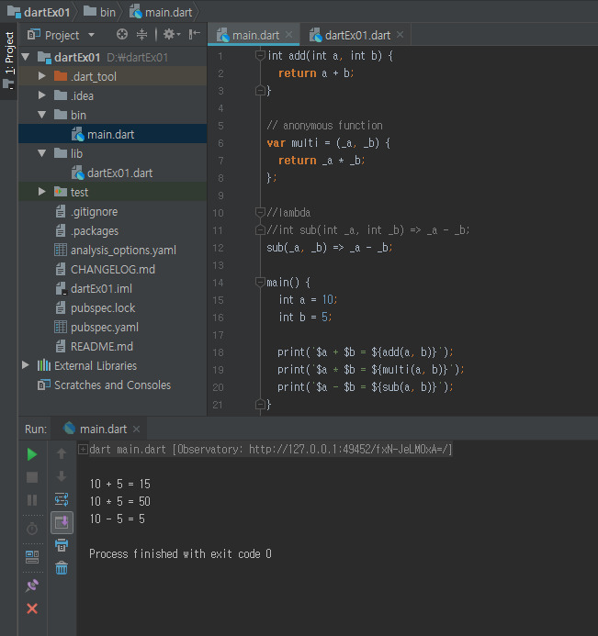The image size is (598, 636).
Task: Select pubspec.yaml file
Action: [x=112, y=327]
